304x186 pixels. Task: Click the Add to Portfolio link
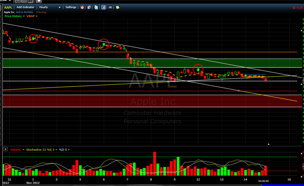point(25,12)
